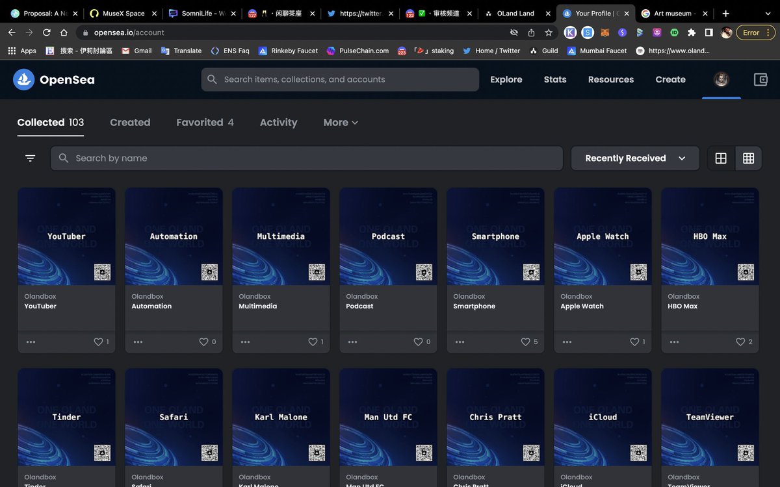Select the Activity tab

coord(278,122)
